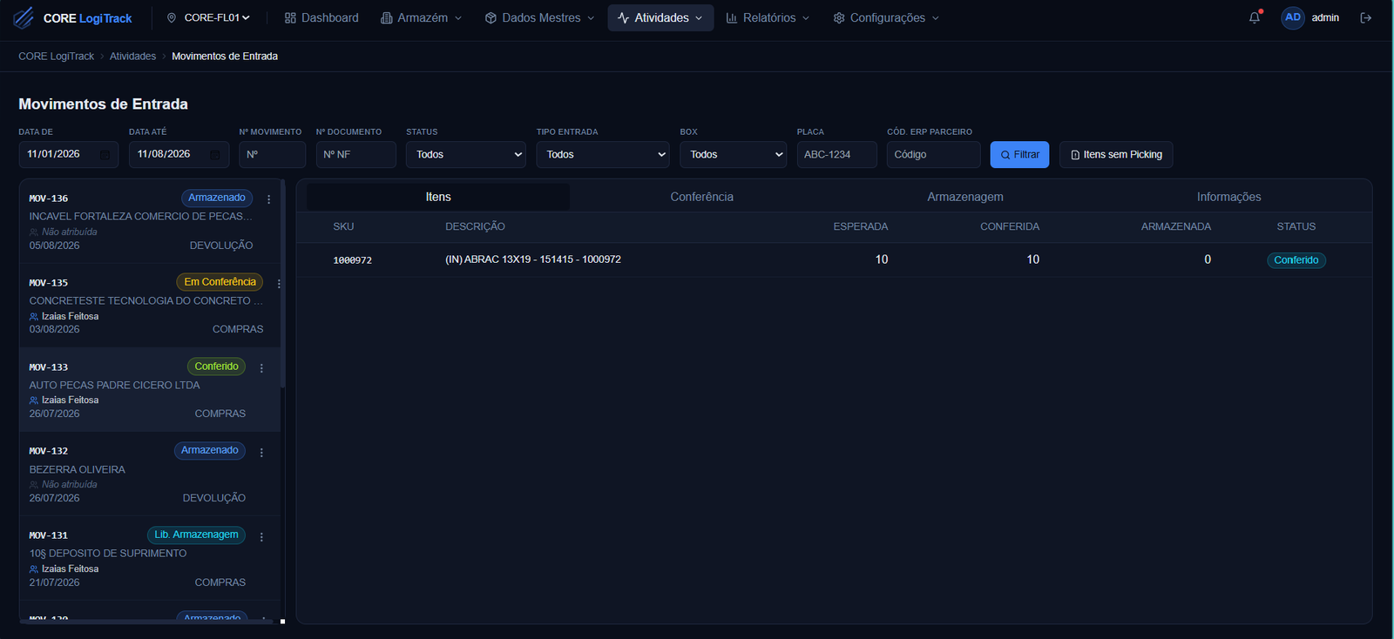1394x639 pixels.
Task: Click AUTO PECAS PADRE CICERO LTDA text
Action: 114,385
